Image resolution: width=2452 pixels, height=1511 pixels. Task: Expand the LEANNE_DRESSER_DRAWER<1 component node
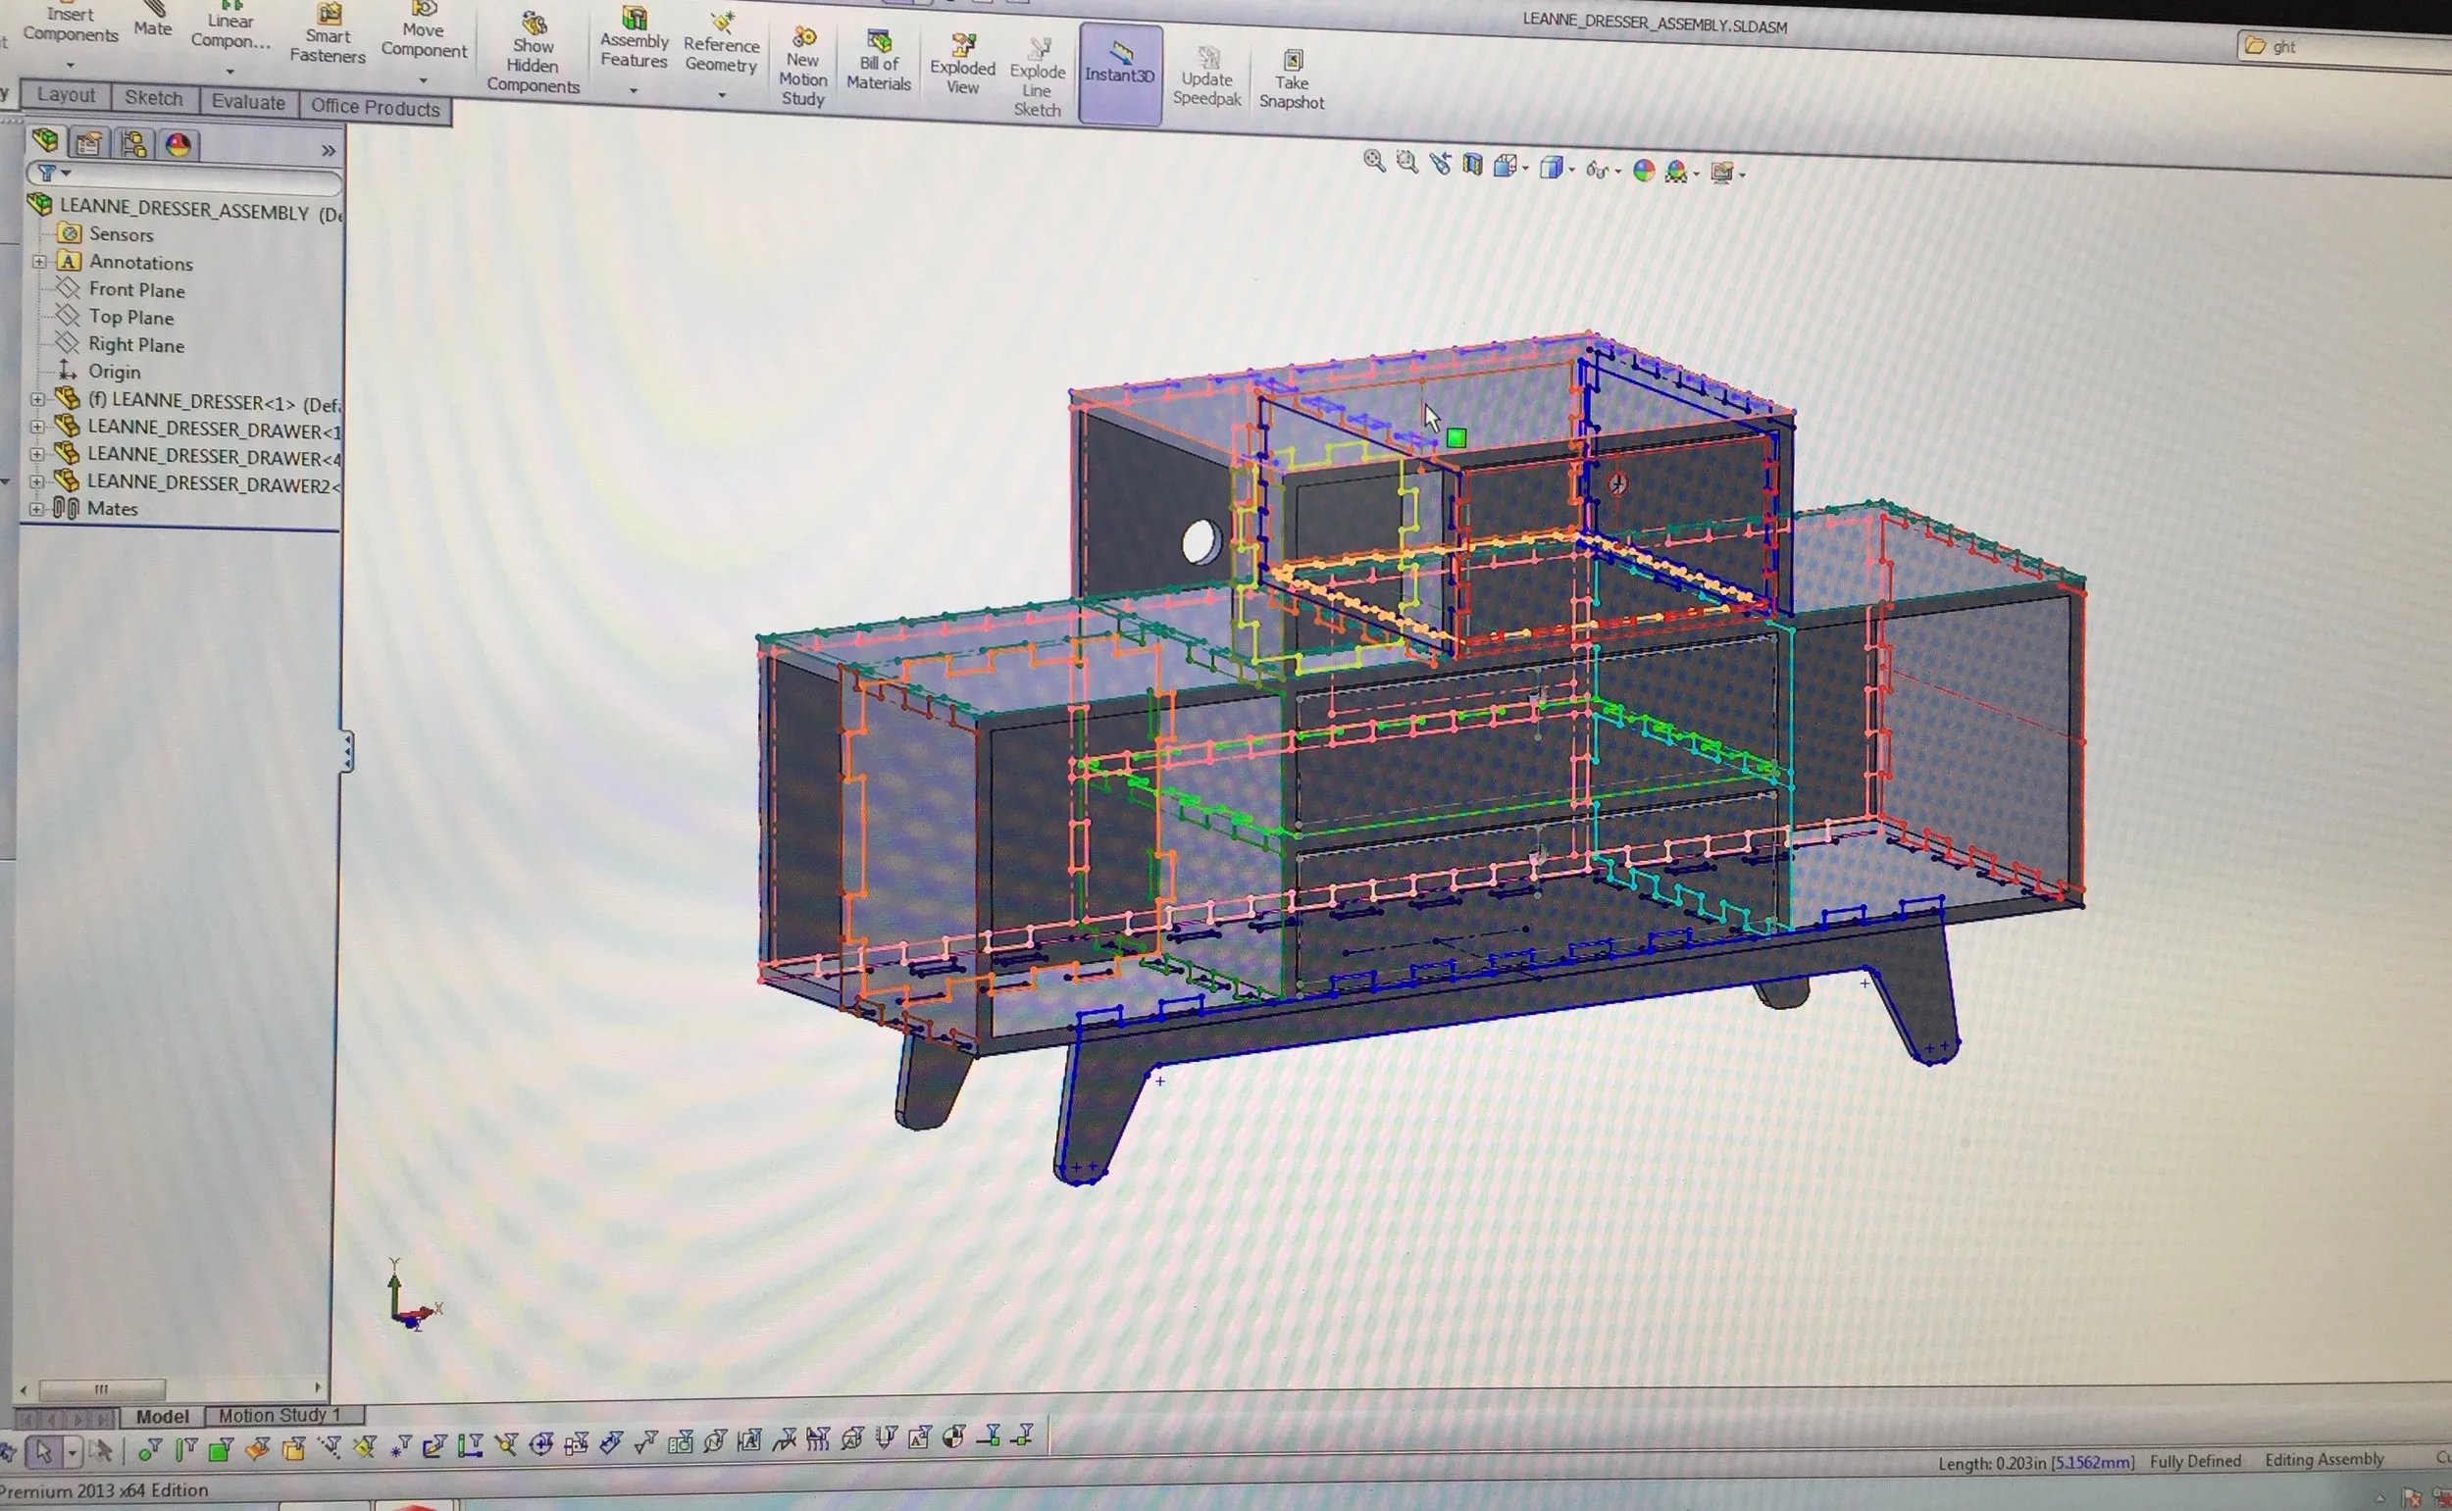[37, 427]
